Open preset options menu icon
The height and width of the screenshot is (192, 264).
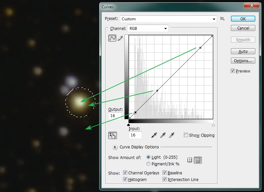[223, 19]
